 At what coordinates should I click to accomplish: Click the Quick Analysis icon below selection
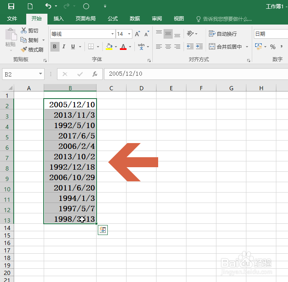(103, 230)
